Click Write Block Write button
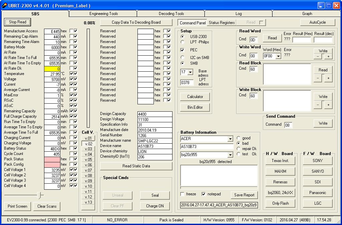This screenshot has height=225, width=342. (x=323, y=96)
